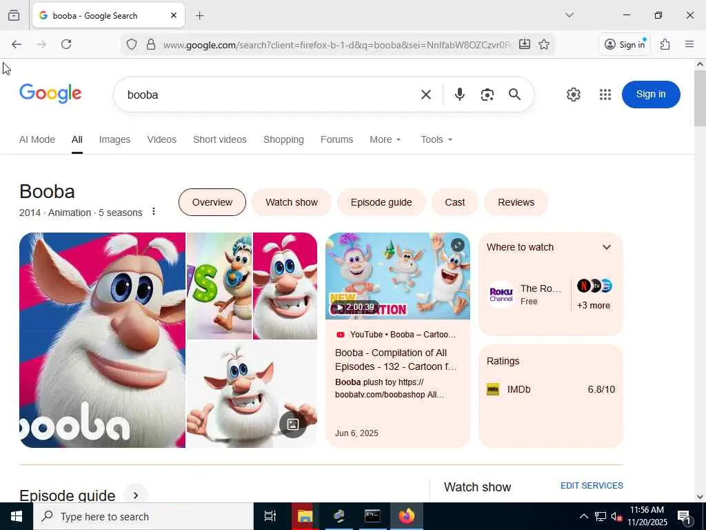Open notification center icon

click(684, 516)
